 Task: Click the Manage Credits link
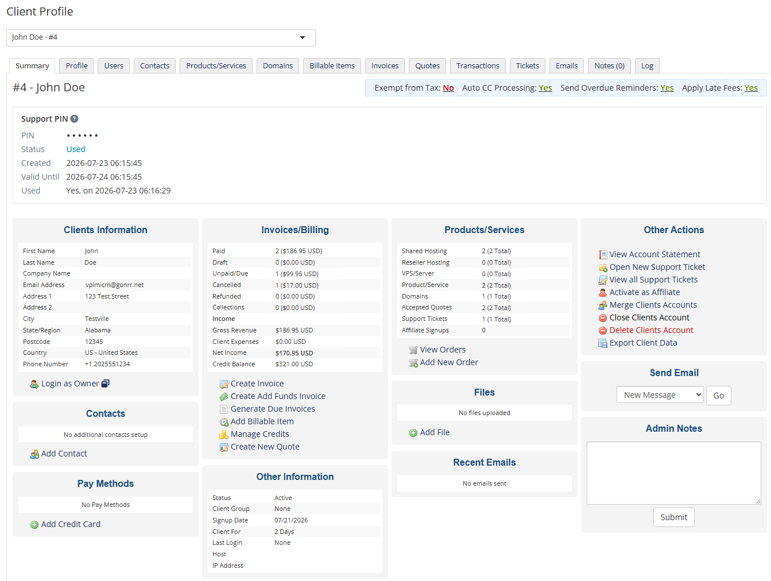click(x=260, y=435)
